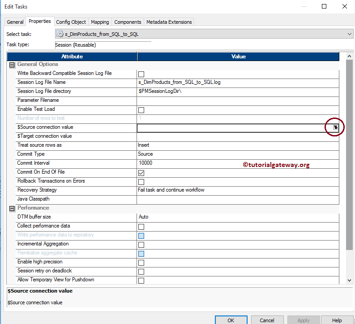The image size is (355, 324).
Task: Confirm changes with the OK button
Action: (231, 320)
